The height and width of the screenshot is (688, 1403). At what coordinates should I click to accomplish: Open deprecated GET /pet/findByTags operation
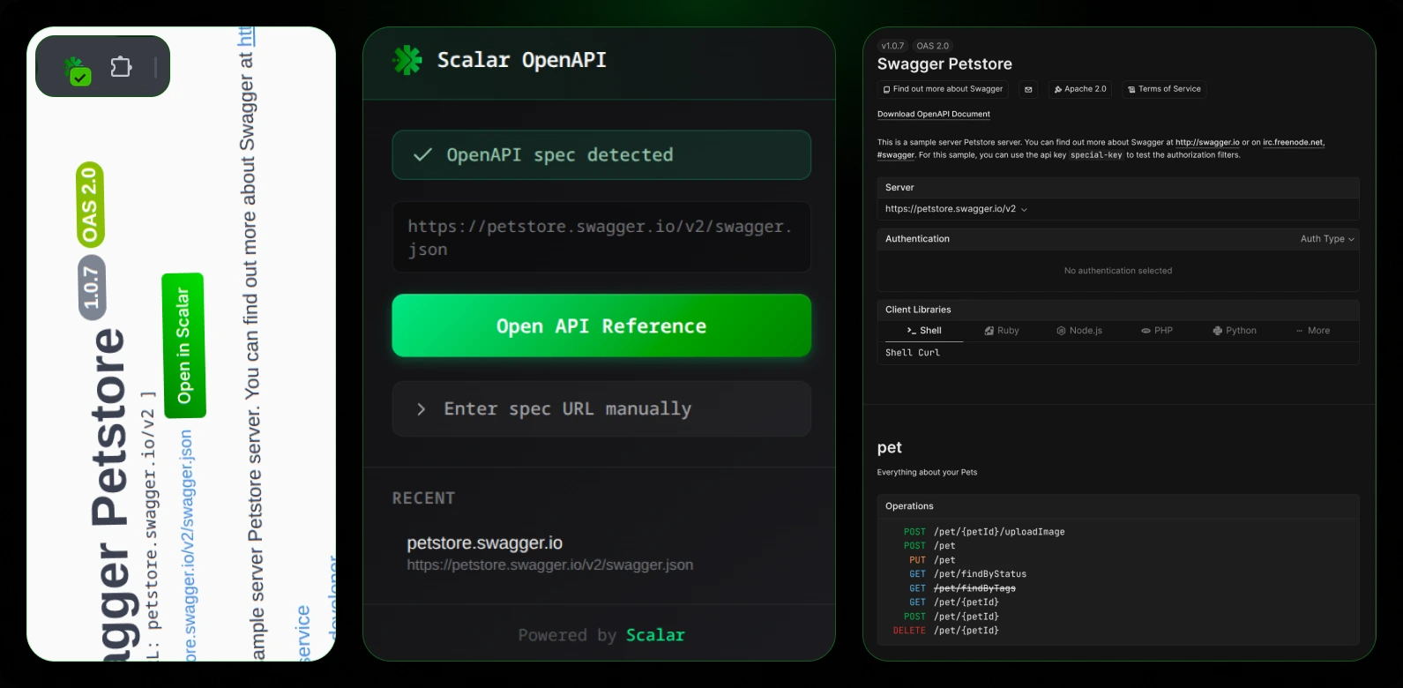coord(962,588)
